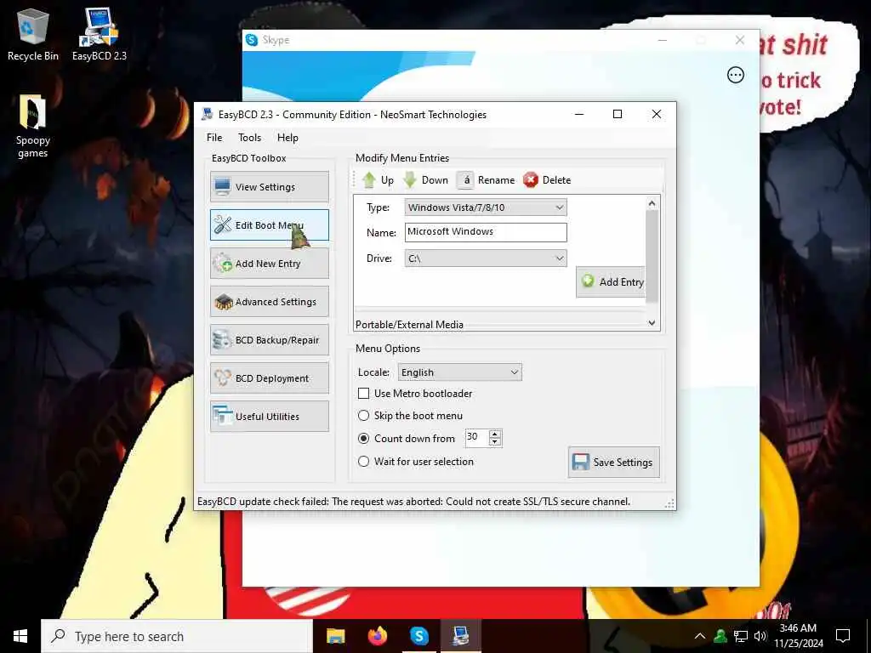Open the network tray icon
This screenshot has height=653, width=871.
[x=741, y=636]
